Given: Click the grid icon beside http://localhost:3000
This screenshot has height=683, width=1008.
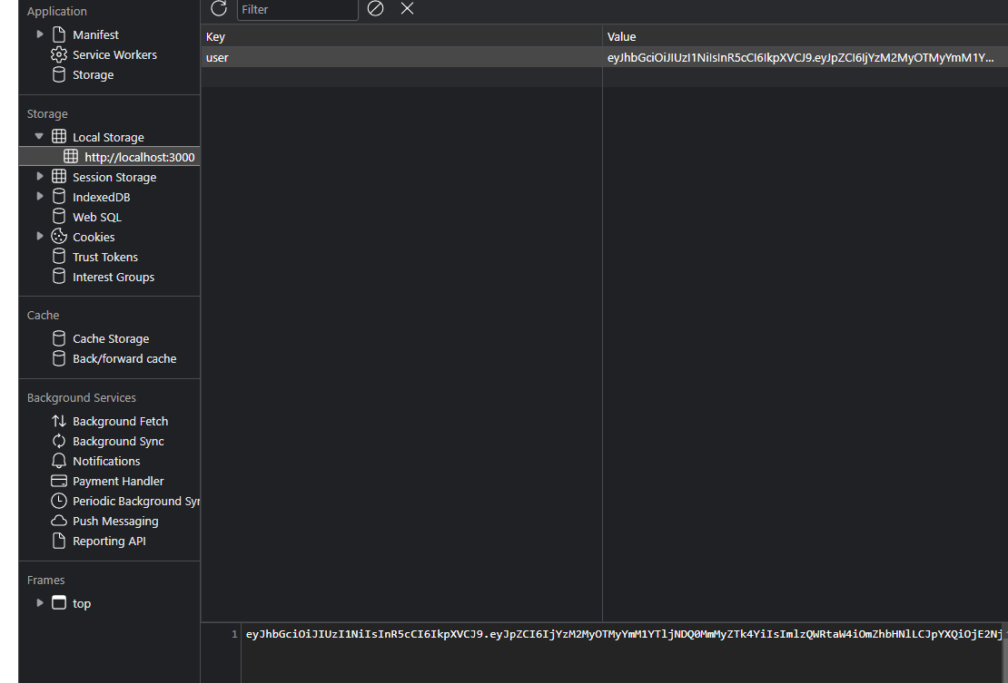Looking at the screenshot, I should coord(71,157).
